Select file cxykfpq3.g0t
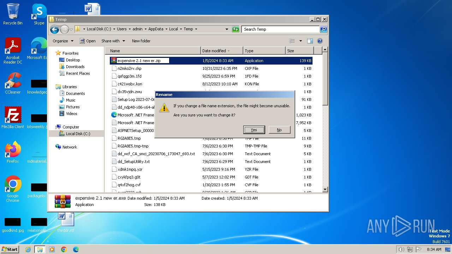This screenshot has width=452, height=254. (129, 177)
